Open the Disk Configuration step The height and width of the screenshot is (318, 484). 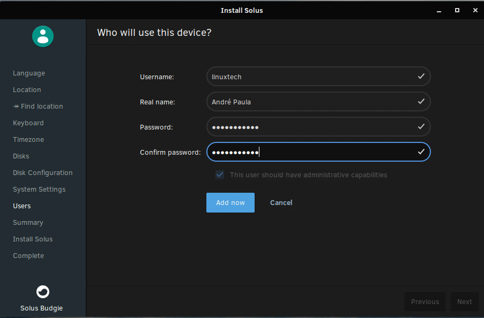[x=43, y=173]
